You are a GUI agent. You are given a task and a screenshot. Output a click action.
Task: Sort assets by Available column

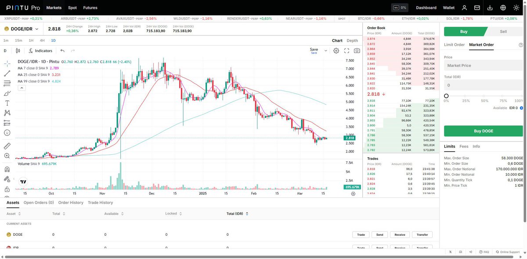(x=115, y=213)
